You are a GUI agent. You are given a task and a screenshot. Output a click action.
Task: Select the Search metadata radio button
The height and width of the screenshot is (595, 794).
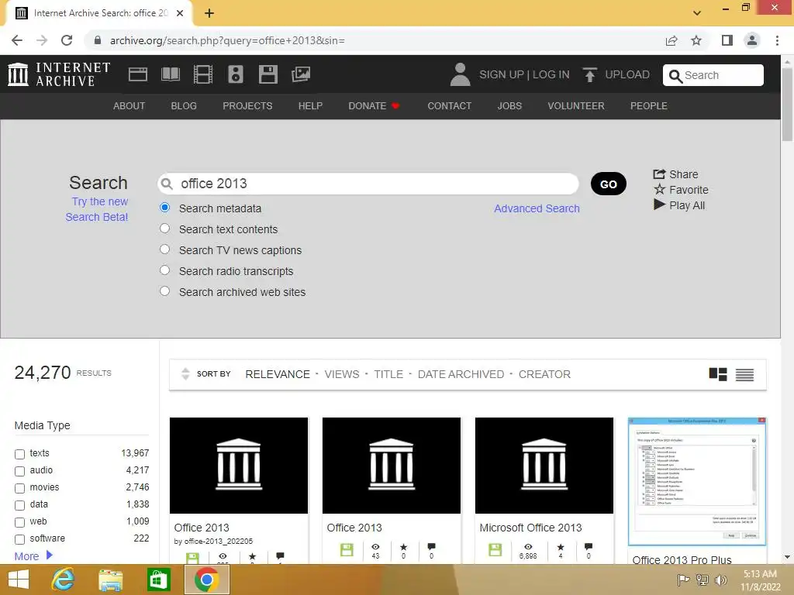[x=164, y=208]
